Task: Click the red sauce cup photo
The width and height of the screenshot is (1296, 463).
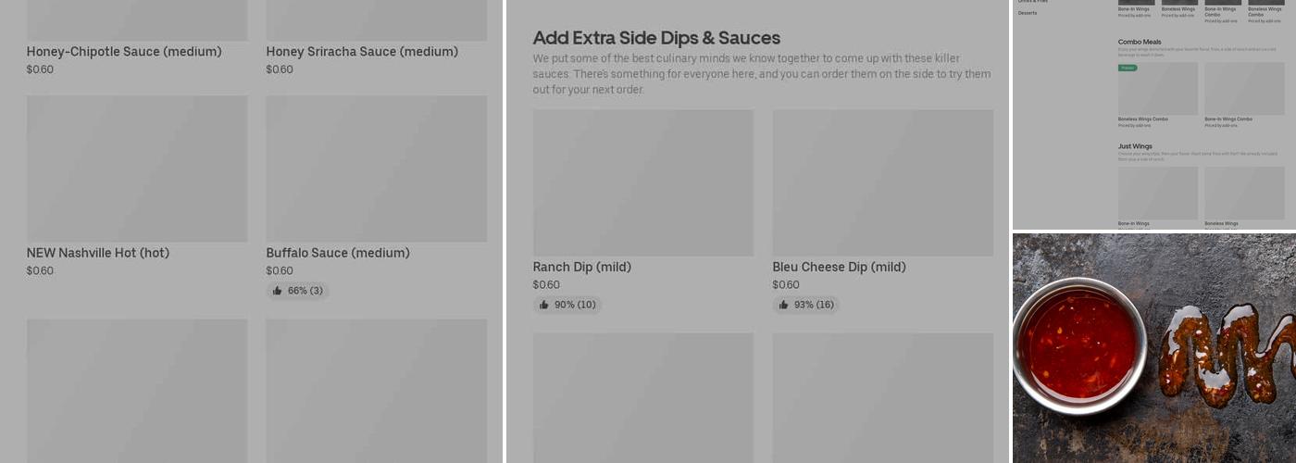Action: click(1079, 344)
